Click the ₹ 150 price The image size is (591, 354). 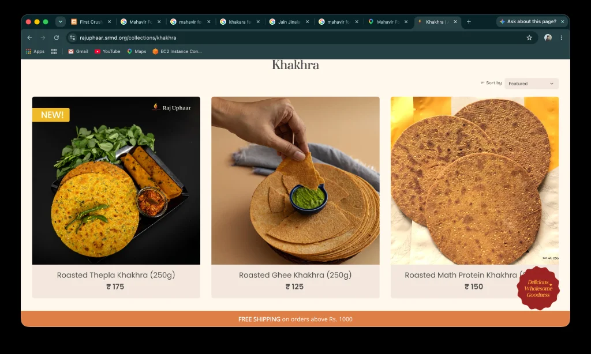coord(474,287)
